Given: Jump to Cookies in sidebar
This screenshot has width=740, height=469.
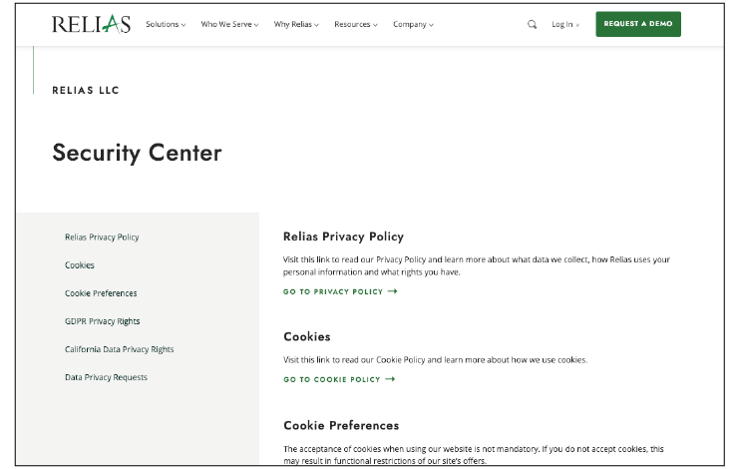Looking at the screenshot, I should pos(80,265).
